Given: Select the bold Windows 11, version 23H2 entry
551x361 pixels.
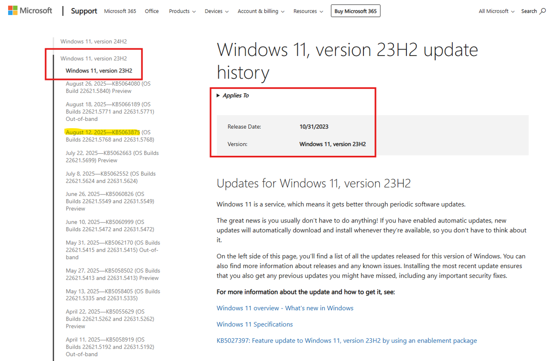Looking at the screenshot, I should point(99,71).
